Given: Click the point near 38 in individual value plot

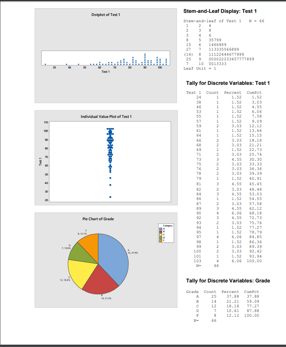Looking at the screenshot, I should (x=110, y=185).
